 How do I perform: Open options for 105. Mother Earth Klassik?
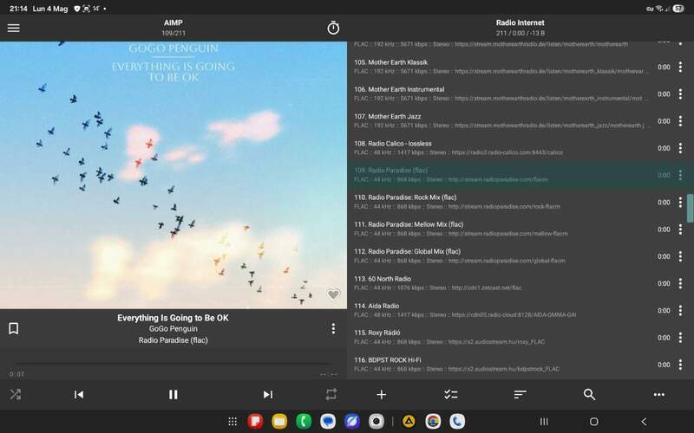[x=680, y=67]
